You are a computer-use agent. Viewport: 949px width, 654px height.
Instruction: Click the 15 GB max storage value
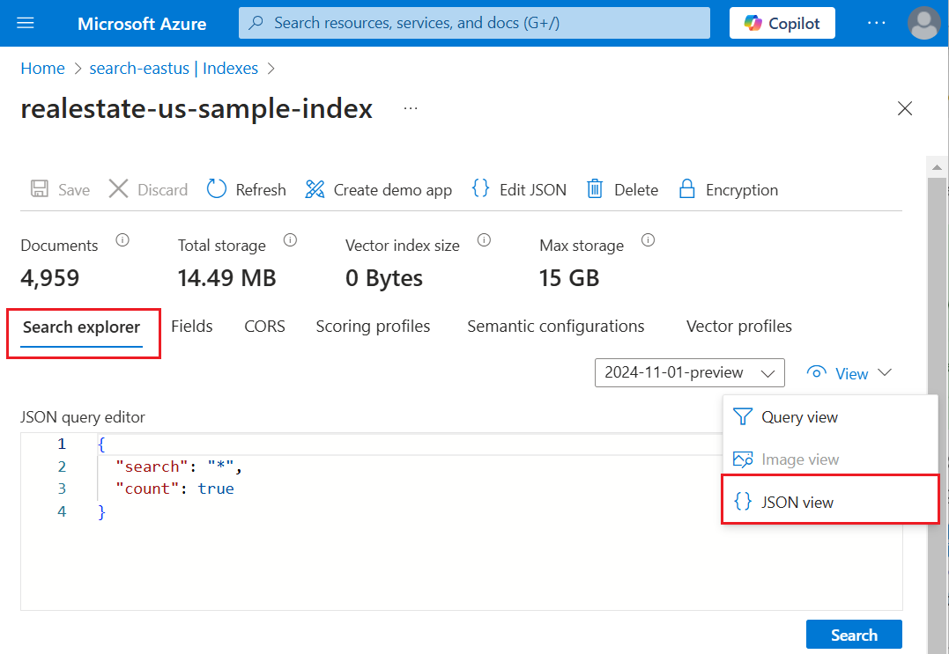pyautogui.click(x=569, y=278)
